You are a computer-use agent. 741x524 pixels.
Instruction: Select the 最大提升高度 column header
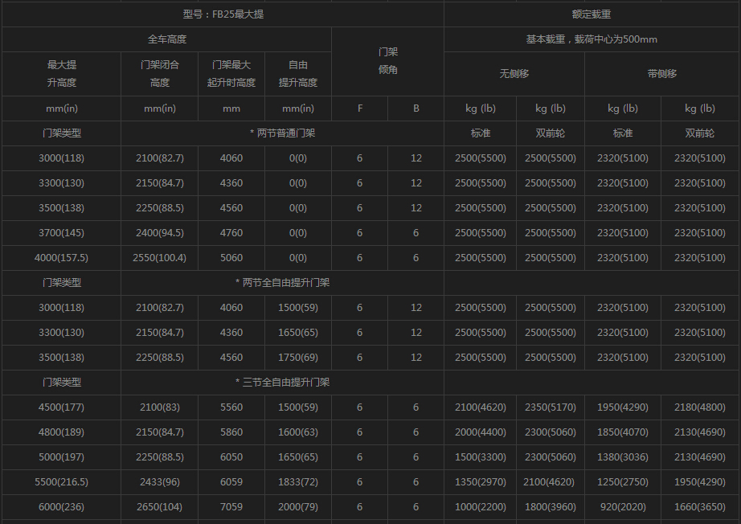point(61,74)
